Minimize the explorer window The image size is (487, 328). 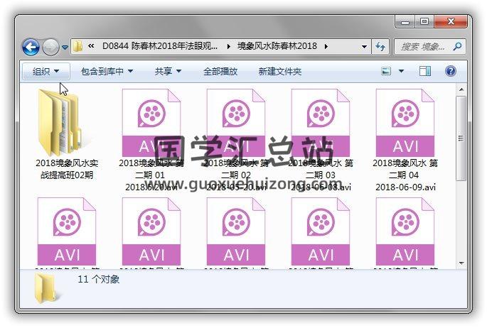pyautogui.click(x=405, y=21)
